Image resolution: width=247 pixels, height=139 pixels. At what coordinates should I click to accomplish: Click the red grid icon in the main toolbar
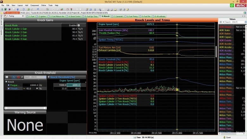click(x=67, y=9)
